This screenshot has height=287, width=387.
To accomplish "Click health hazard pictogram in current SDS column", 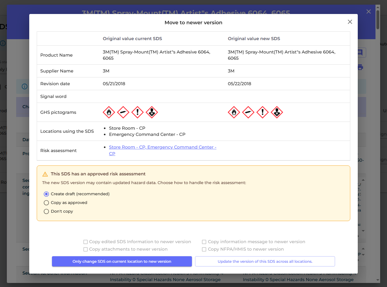I will coord(152,112).
